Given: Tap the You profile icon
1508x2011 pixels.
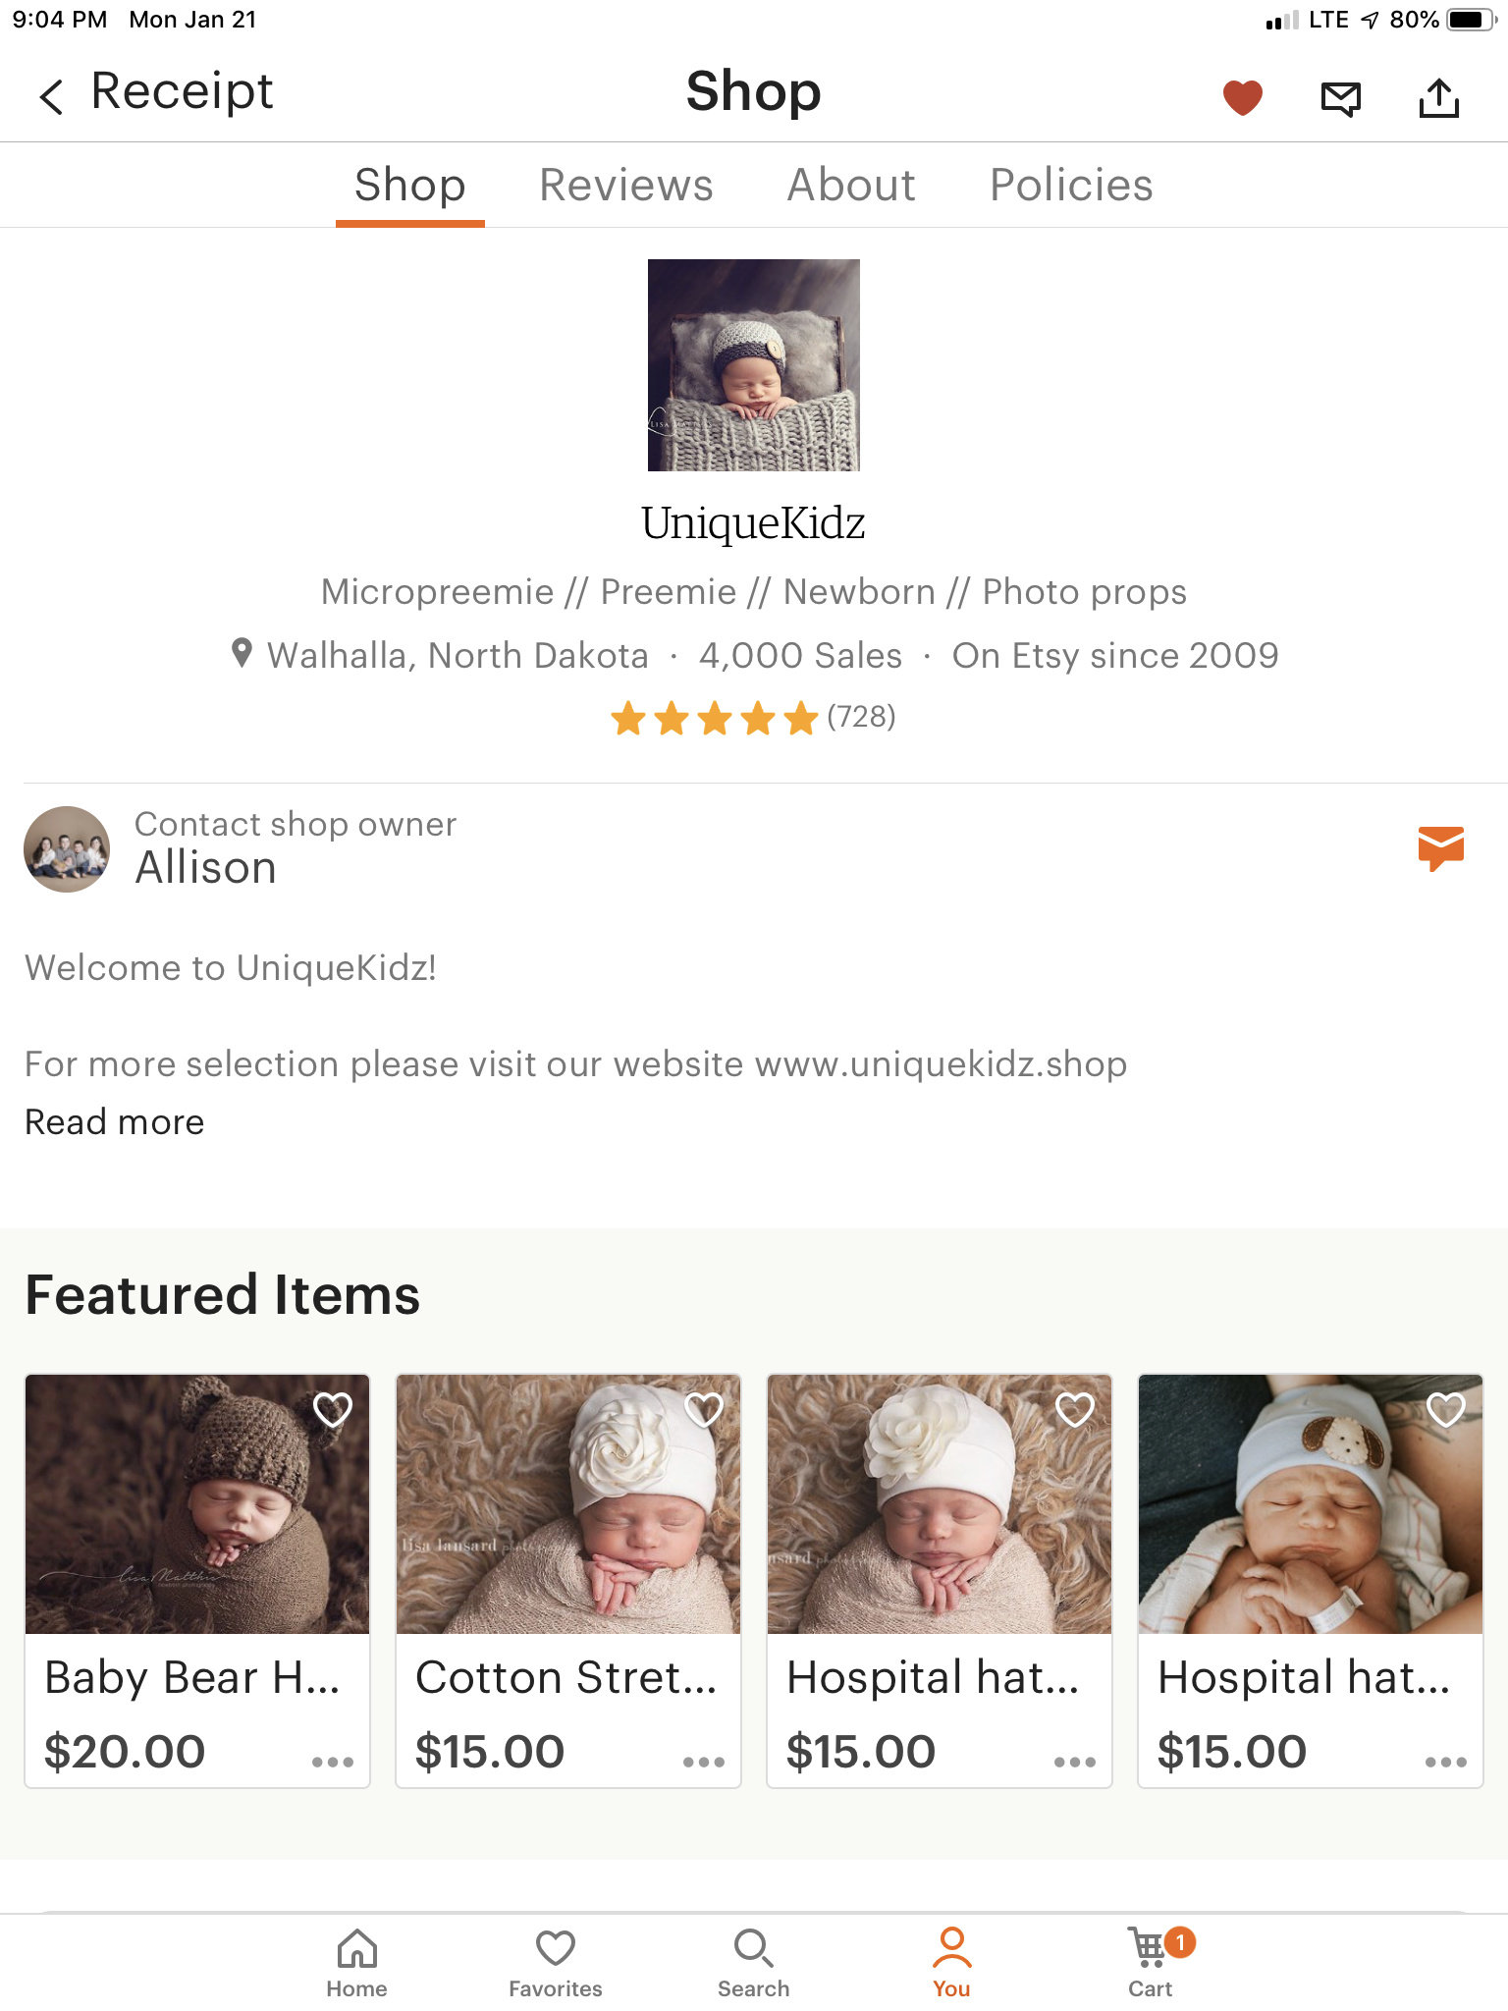Looking at the screenshot, I should pyautogui.click(x=951, y=1961).
